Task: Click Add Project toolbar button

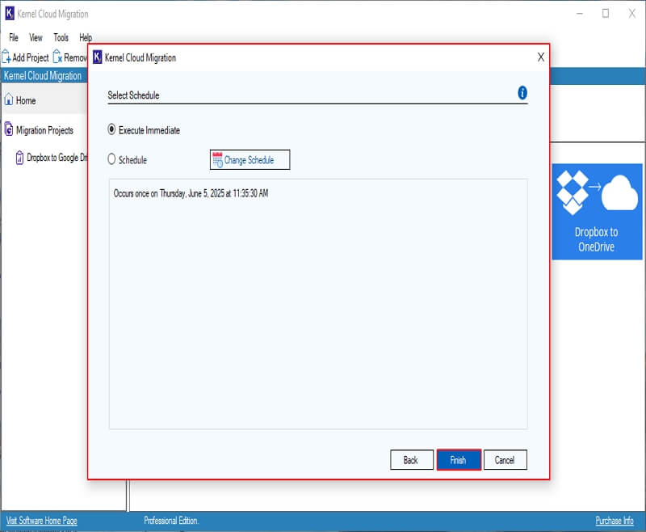Action: (x=25, y=57)
